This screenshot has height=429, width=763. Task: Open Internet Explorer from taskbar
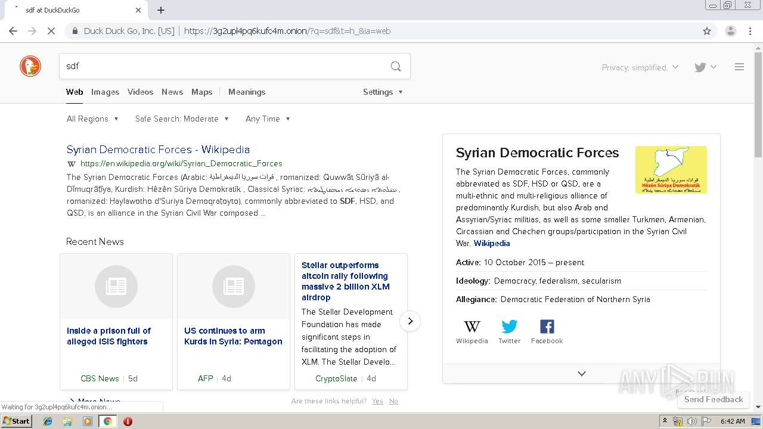tap(48, 421)
